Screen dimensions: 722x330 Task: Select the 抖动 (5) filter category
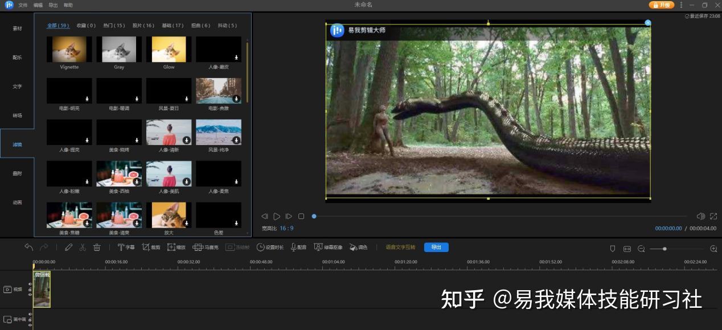pos(227,26)
